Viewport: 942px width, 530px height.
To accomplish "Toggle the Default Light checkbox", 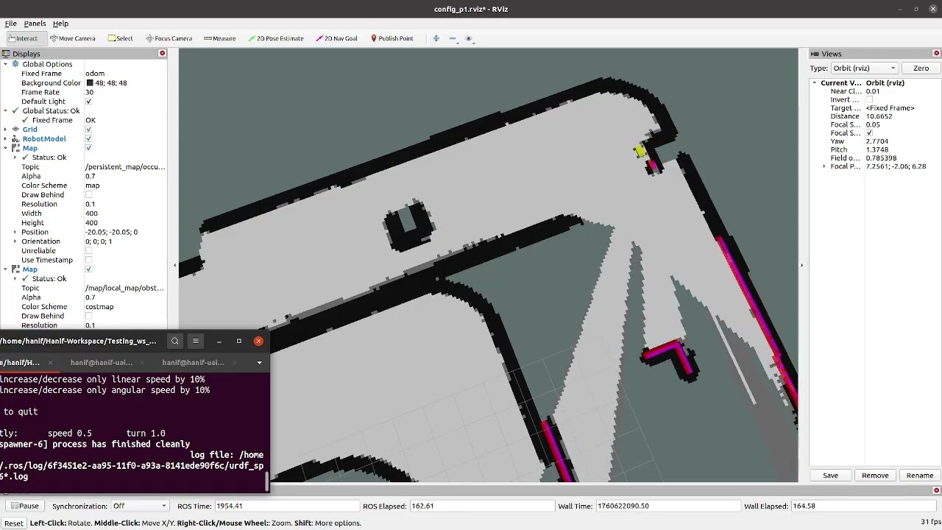I will click(x=88, y=102).
